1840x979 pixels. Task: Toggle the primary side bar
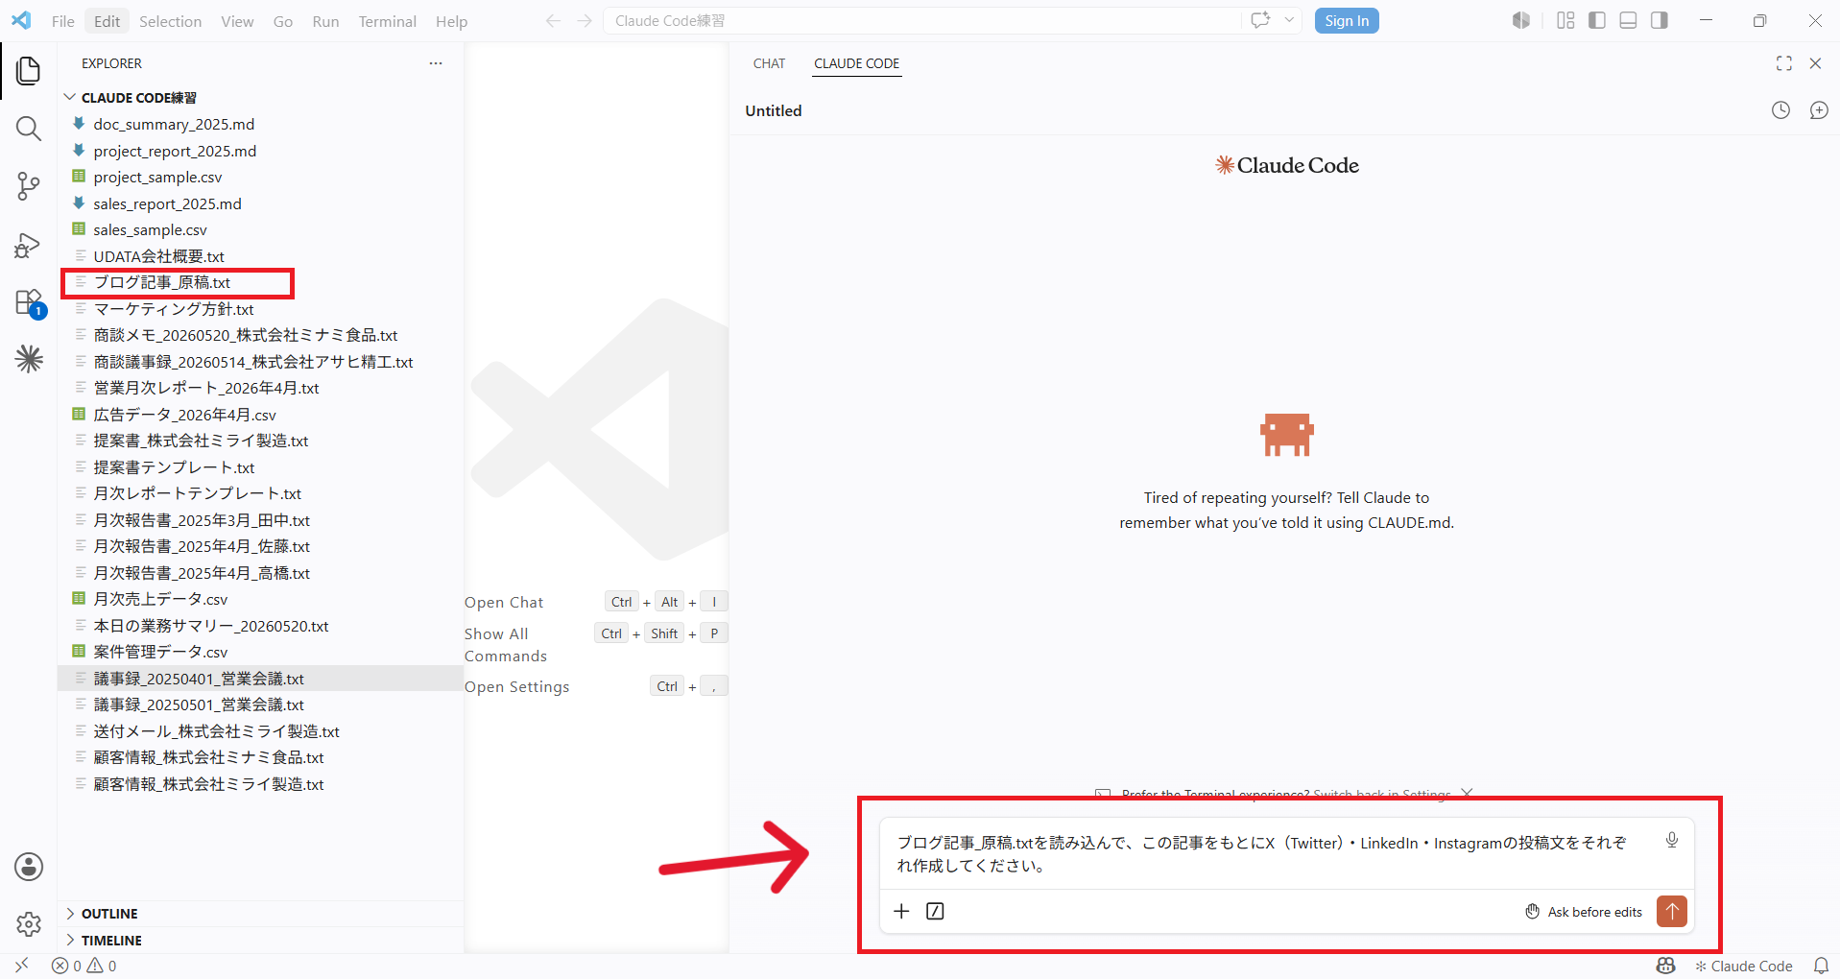[1597, 20]
